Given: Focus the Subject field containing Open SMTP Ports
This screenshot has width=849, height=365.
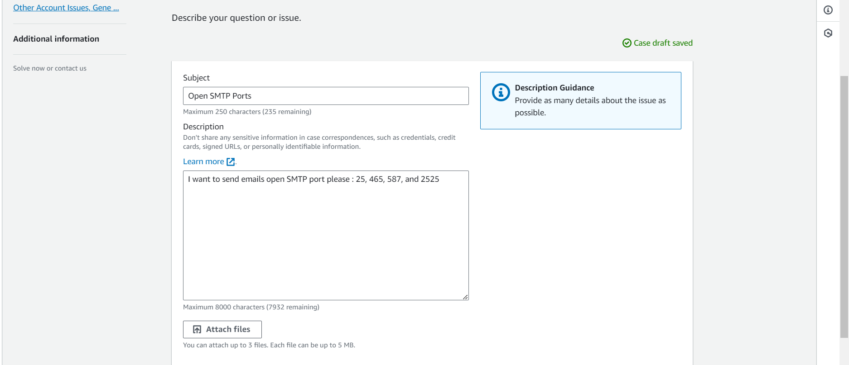Looking at the screenshot, I should tap(326, 96).
